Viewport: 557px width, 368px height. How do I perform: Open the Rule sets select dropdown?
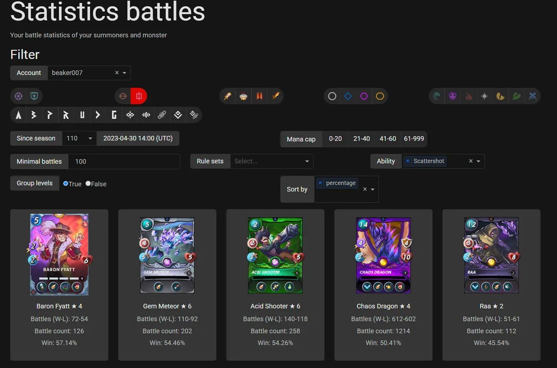pyautogui.click(x=272, y=161)
